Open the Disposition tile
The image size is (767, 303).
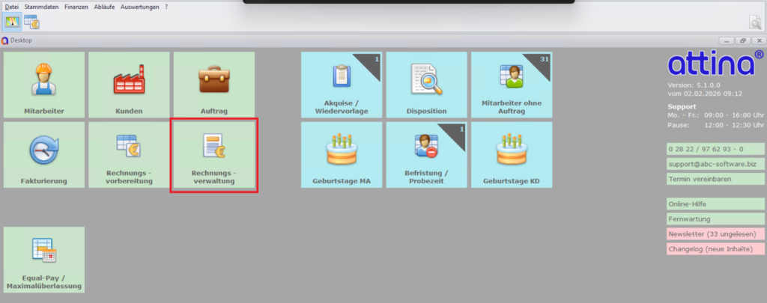pyautogui.click(x=426, y=85)
